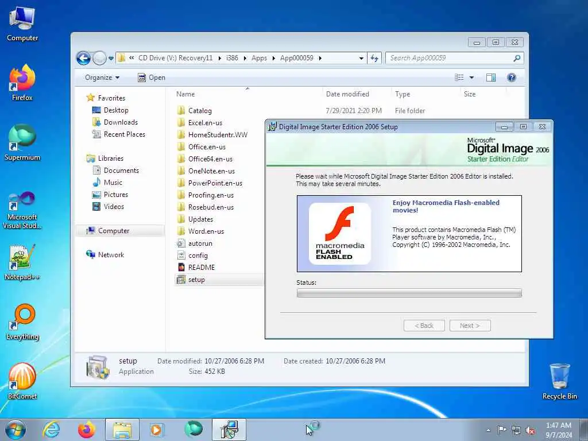Select the README file
588x441 pixels.
(196, 268)
